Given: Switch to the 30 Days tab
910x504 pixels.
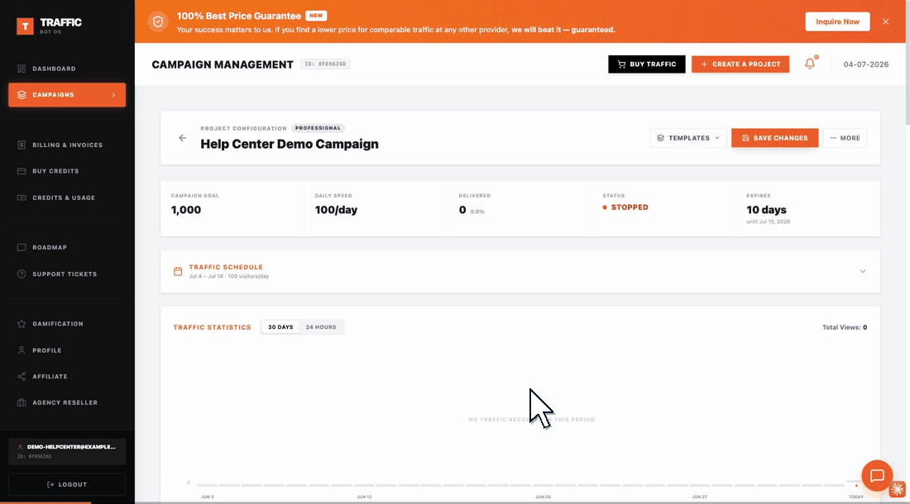Looking at the screenshot, I should [x=280, y=327].
